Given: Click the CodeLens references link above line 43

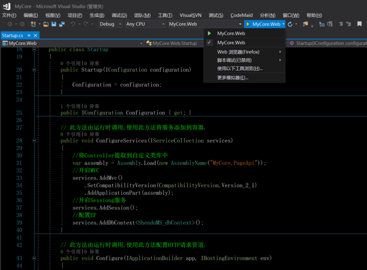Looking at the screenshot, I should coord(70,252).
